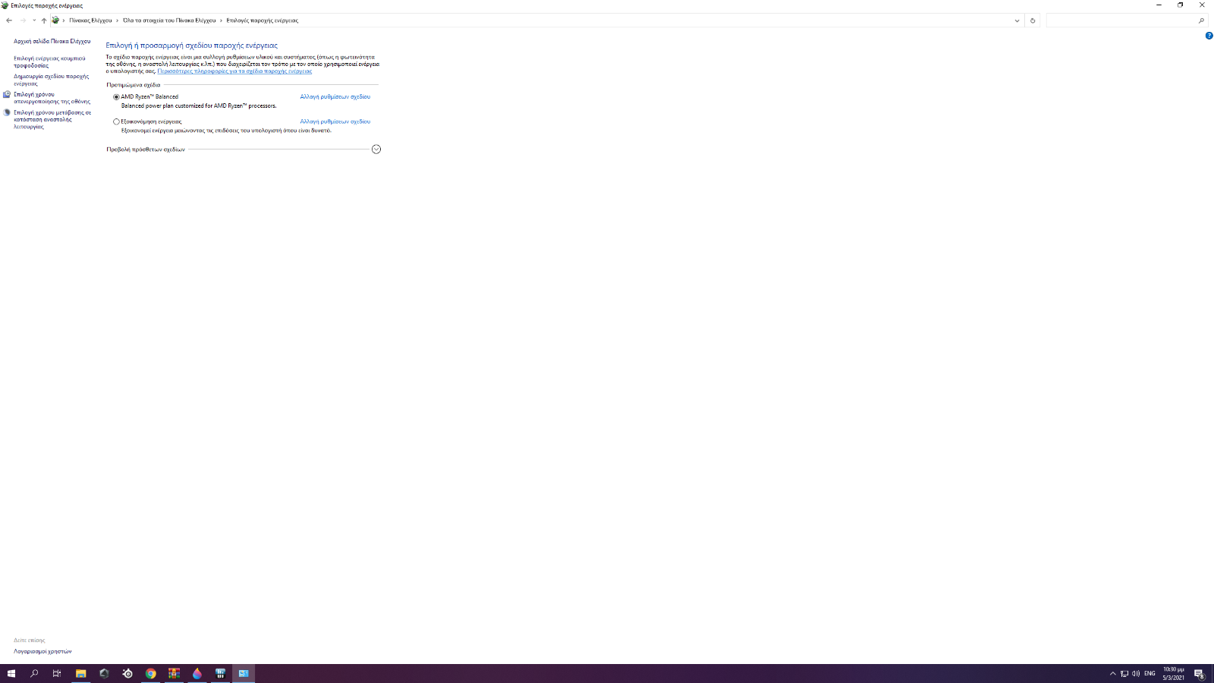Open Επιλογή ενέργειας κουμπιού τροφοδοσίας
The width and height of the screenshot is (1214, 683).
49,62
